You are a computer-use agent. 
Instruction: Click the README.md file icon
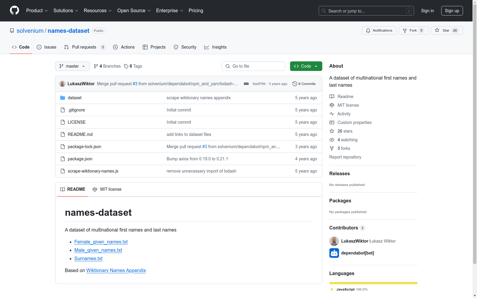63,134
